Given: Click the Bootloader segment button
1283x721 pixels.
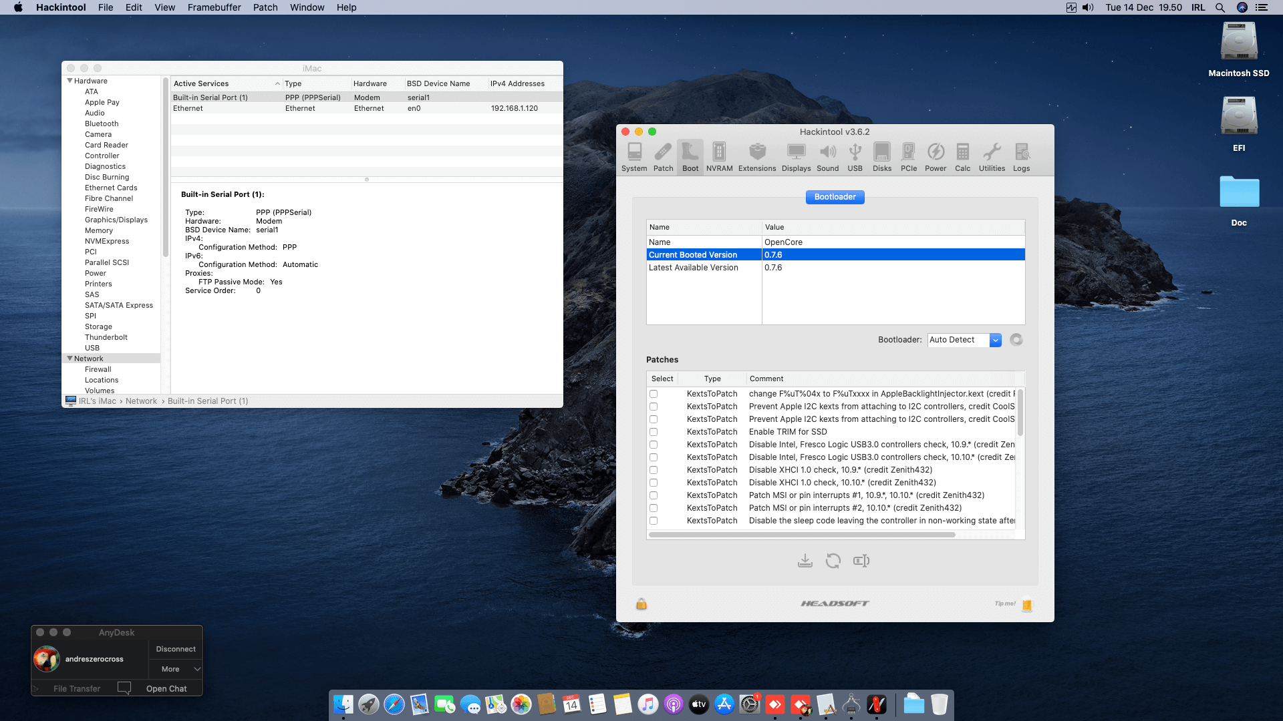Looking at the screenshot, I should (835, 196).
